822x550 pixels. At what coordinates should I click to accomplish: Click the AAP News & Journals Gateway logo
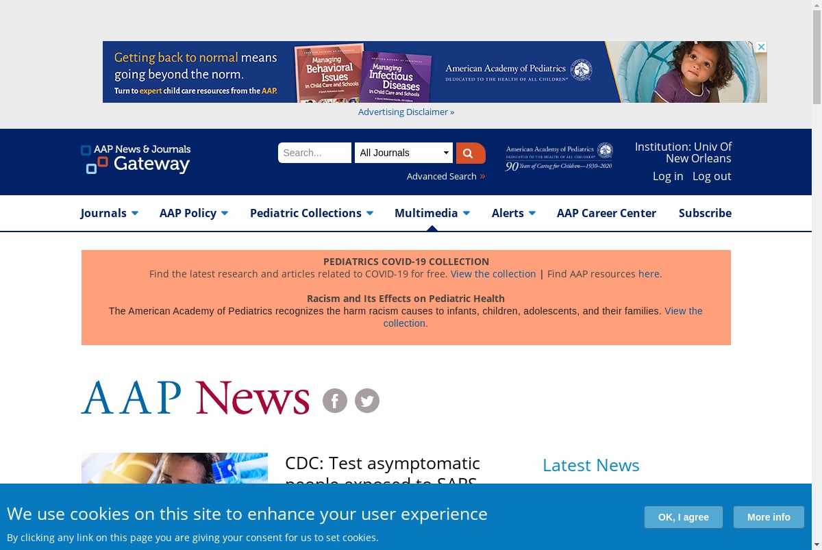[136, 159]
